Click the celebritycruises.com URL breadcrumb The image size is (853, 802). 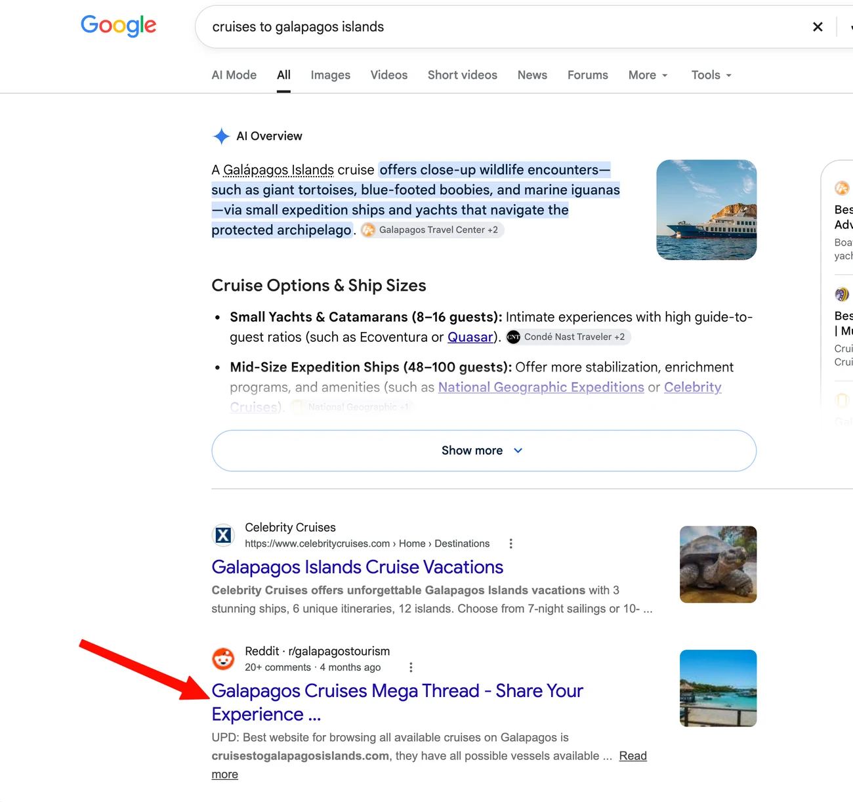coord(367,543)
